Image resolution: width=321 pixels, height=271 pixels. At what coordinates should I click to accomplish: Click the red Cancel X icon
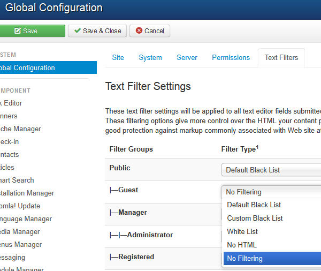pyautogui.click(x=139, y=31)
